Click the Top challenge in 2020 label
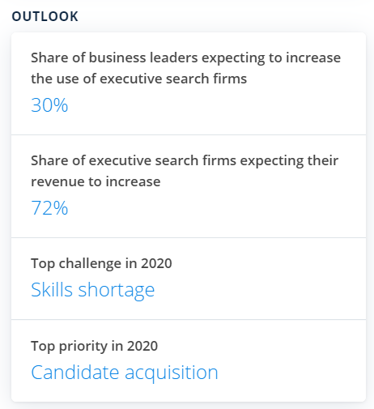The height and width of the screenshot is (409, 374). click(101, 263)
